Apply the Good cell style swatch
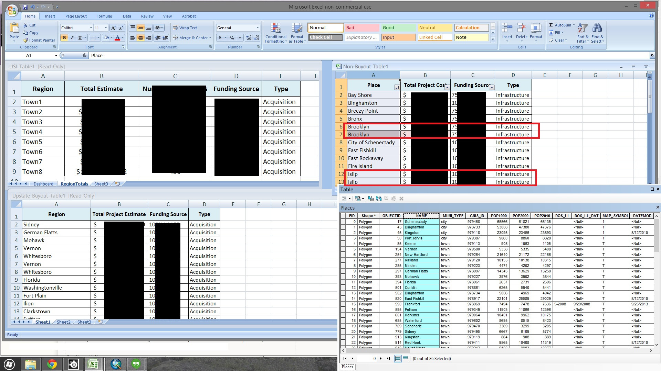Viewport: 661px width, 371px height. pyautogui.click(x=398, y=28)
